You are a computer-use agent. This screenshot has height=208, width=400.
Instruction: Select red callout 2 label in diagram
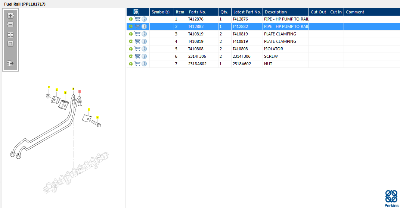click(x=80, y=91)
